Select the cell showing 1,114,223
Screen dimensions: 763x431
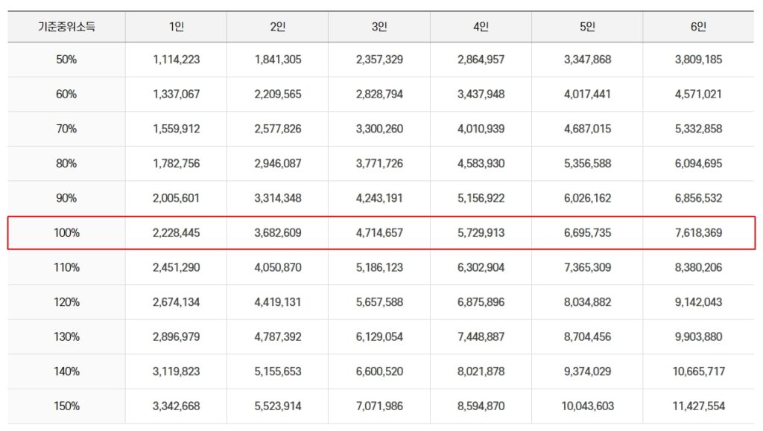point(176,60)
